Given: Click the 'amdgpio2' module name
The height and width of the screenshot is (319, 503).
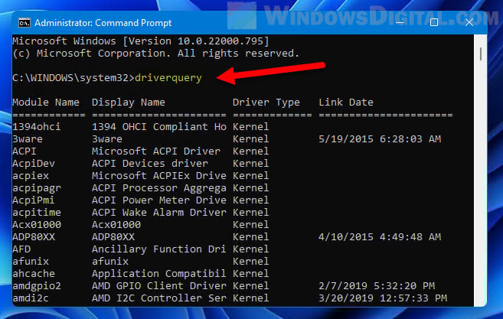Looking at the screenshot, I should [x=37, y=285].
